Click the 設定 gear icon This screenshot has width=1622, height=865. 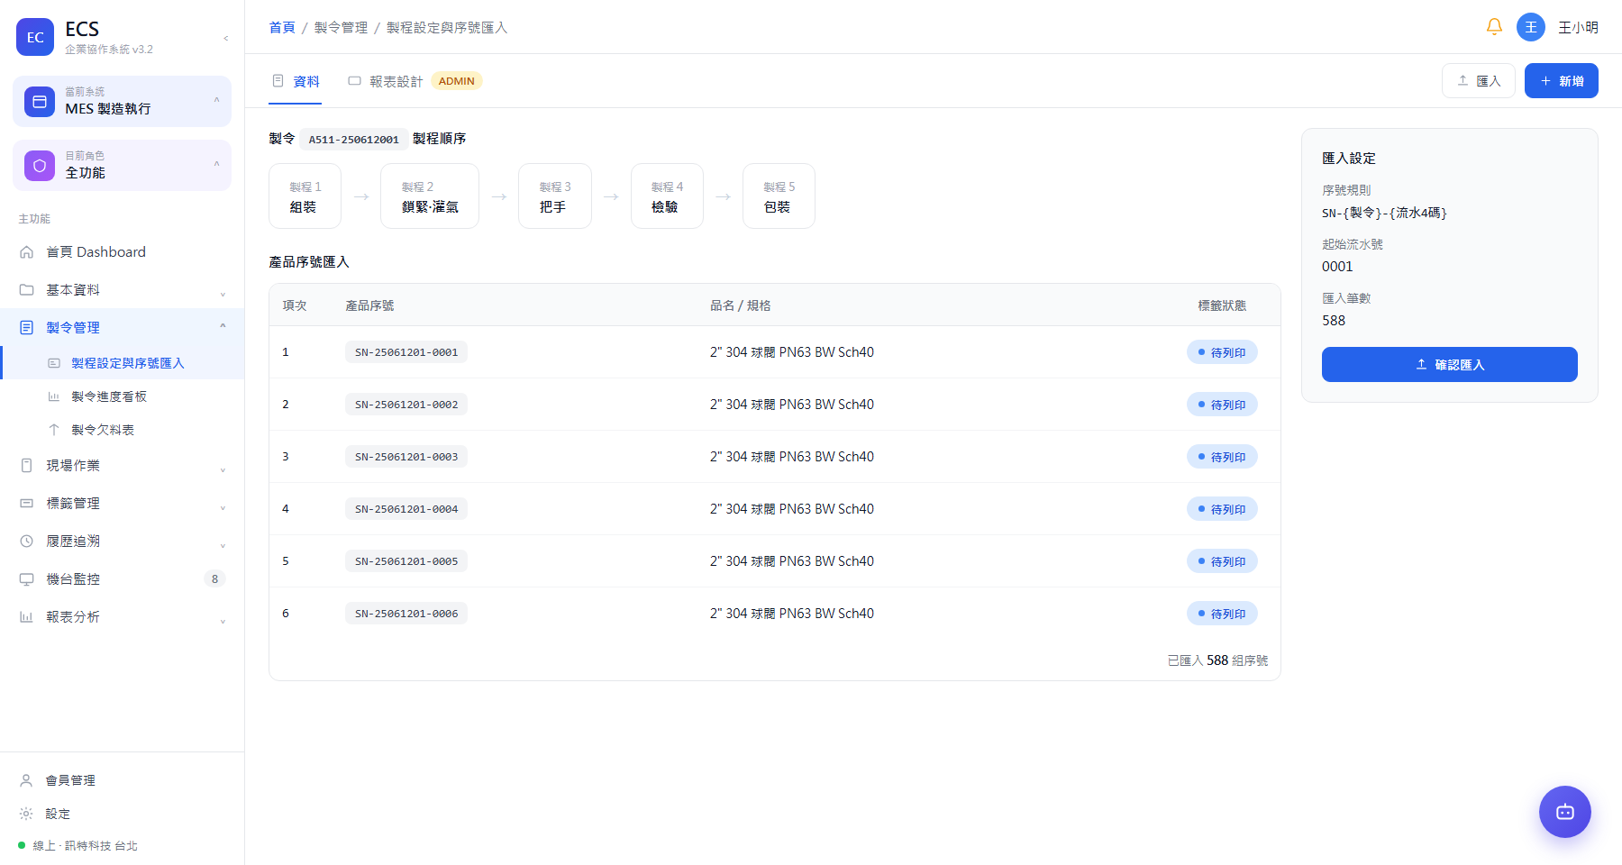click(27, 814)
